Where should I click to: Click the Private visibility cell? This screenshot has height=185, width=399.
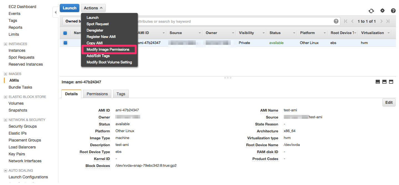point(244,43)
